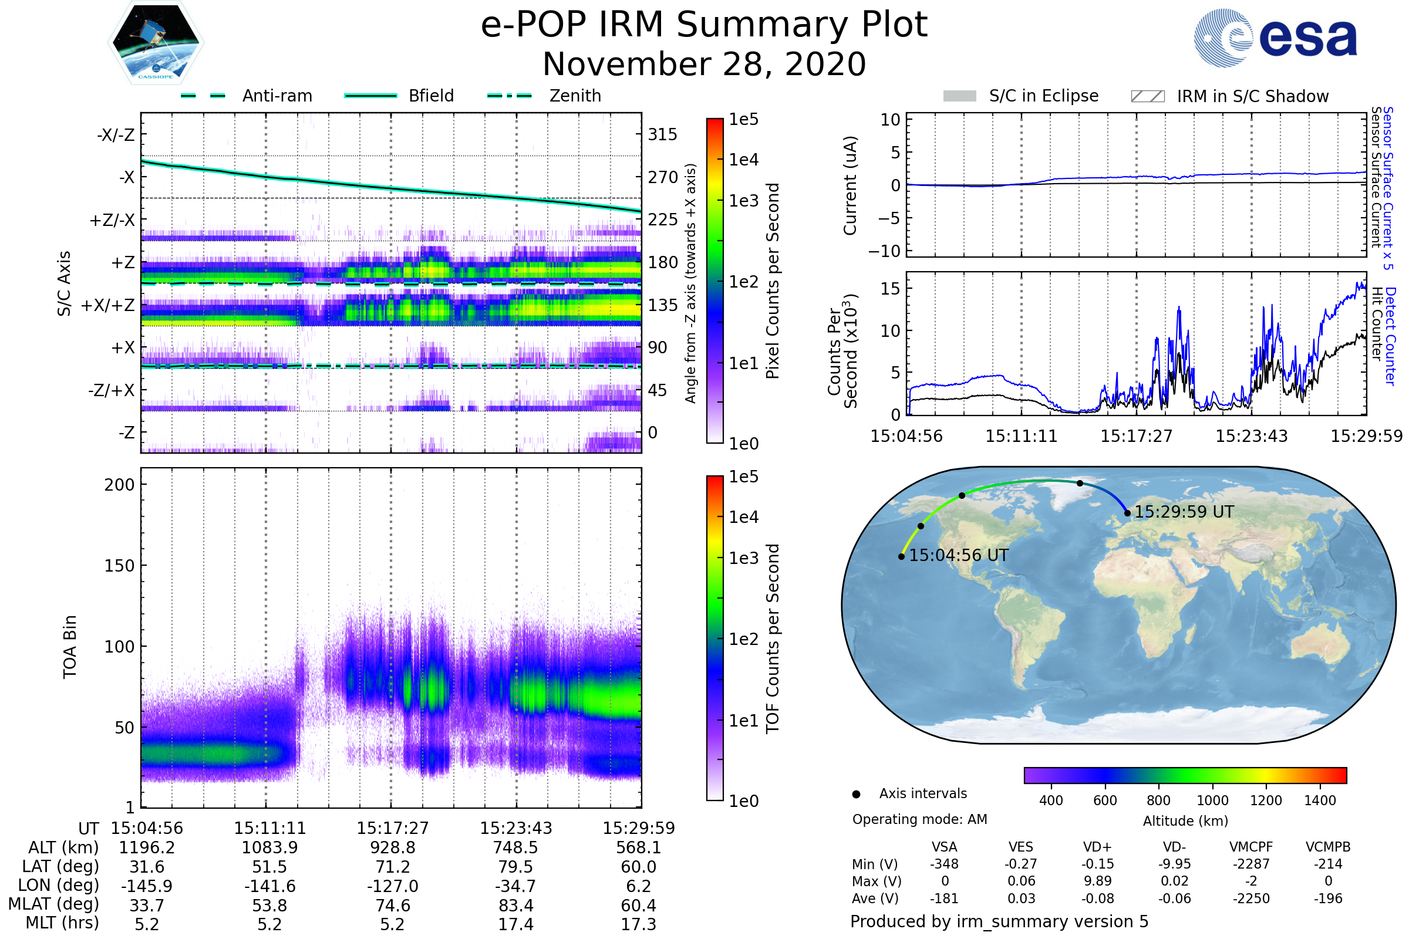Screen dimensions: 1409x939
Task: Click the VSA column header in voltage table
Action: tap(944, 847)
